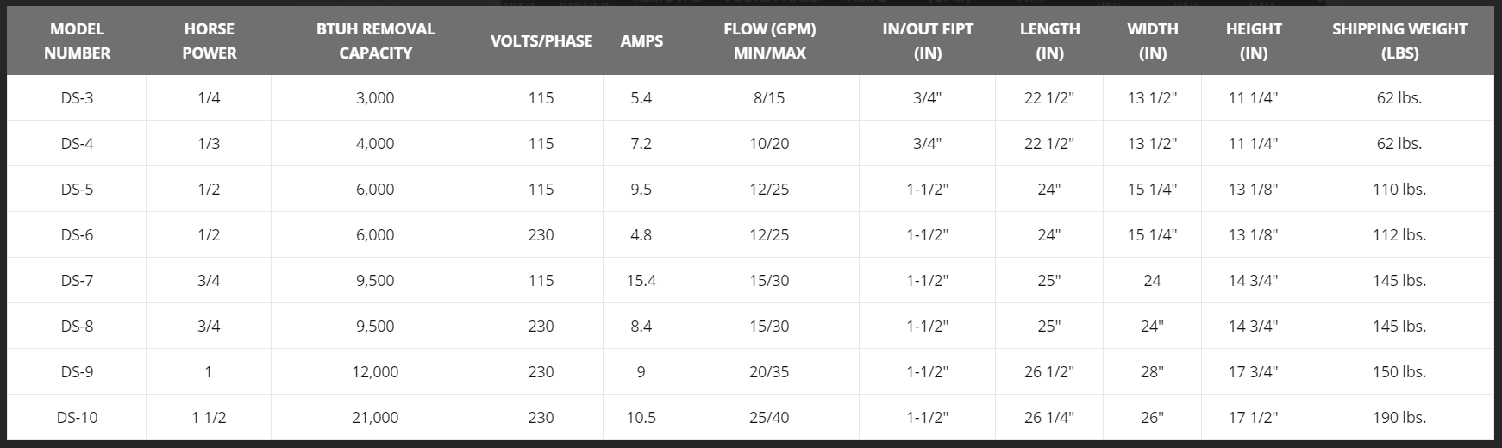Screen dimensions: 1502x448
Task: Click the 190 lbs. shipping weight cell
Action: click(x=1399, y=418)
